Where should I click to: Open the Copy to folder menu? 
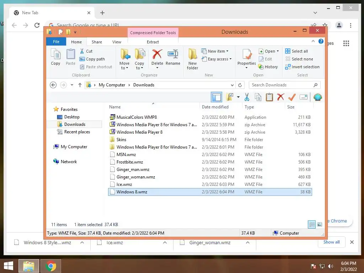[x=139, y=59]
